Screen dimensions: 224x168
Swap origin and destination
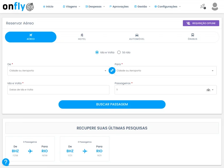(x=112, y=71)
